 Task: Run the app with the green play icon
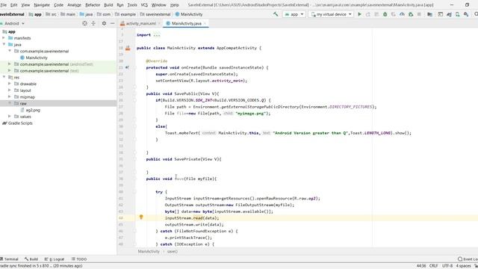pyautogui.click(x=360, y=14)
